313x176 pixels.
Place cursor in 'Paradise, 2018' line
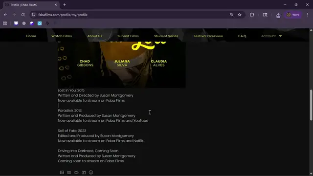[x=69, y=110]
